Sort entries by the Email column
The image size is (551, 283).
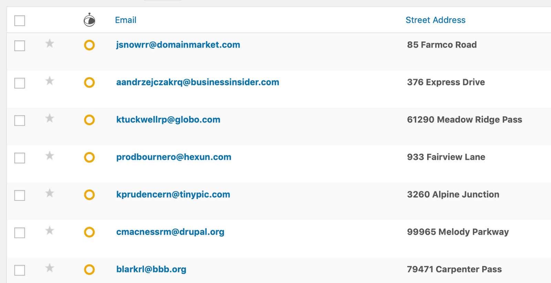[125, 20]
